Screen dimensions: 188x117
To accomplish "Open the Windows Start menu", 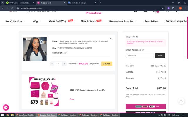I will (x=2, y=115).
